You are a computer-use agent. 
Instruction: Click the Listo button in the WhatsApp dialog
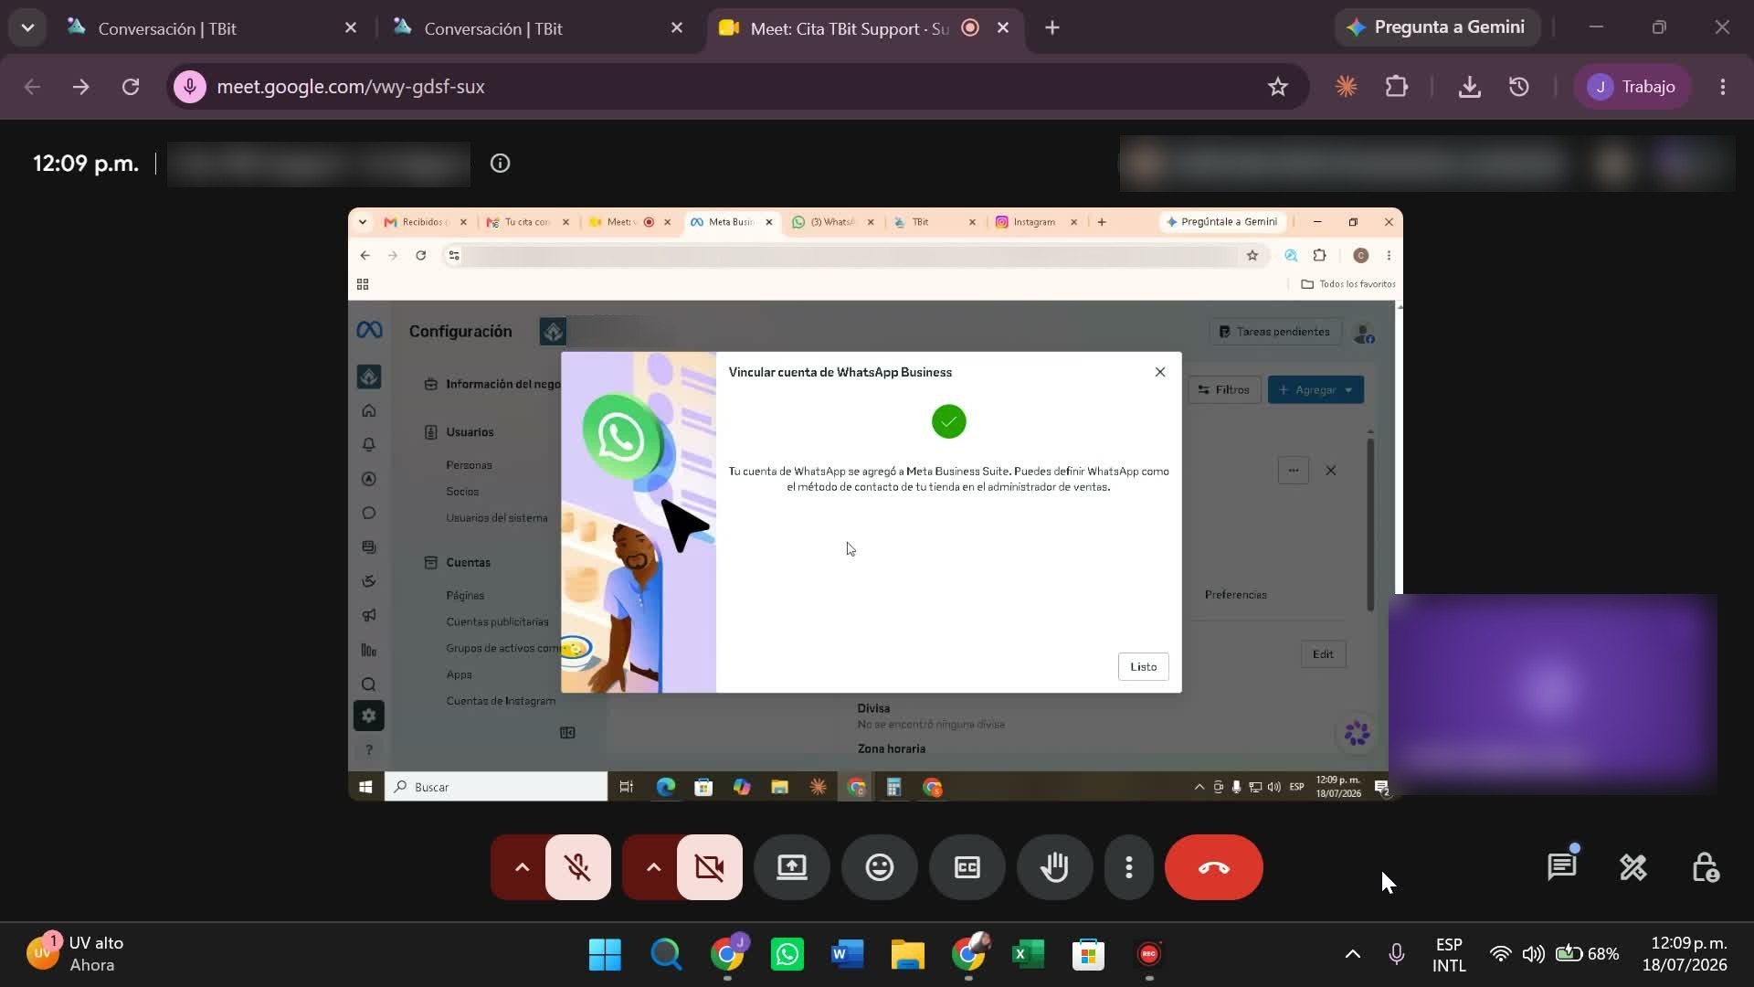(x=1143, y=666)
